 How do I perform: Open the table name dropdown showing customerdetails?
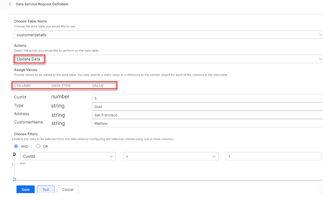pos(168,35)
